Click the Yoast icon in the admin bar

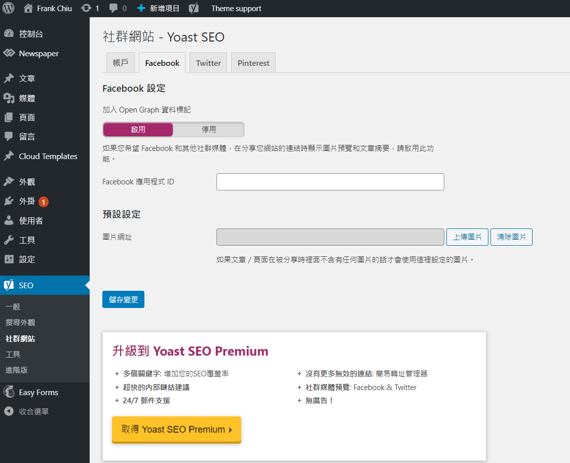[x=194, y=8]
